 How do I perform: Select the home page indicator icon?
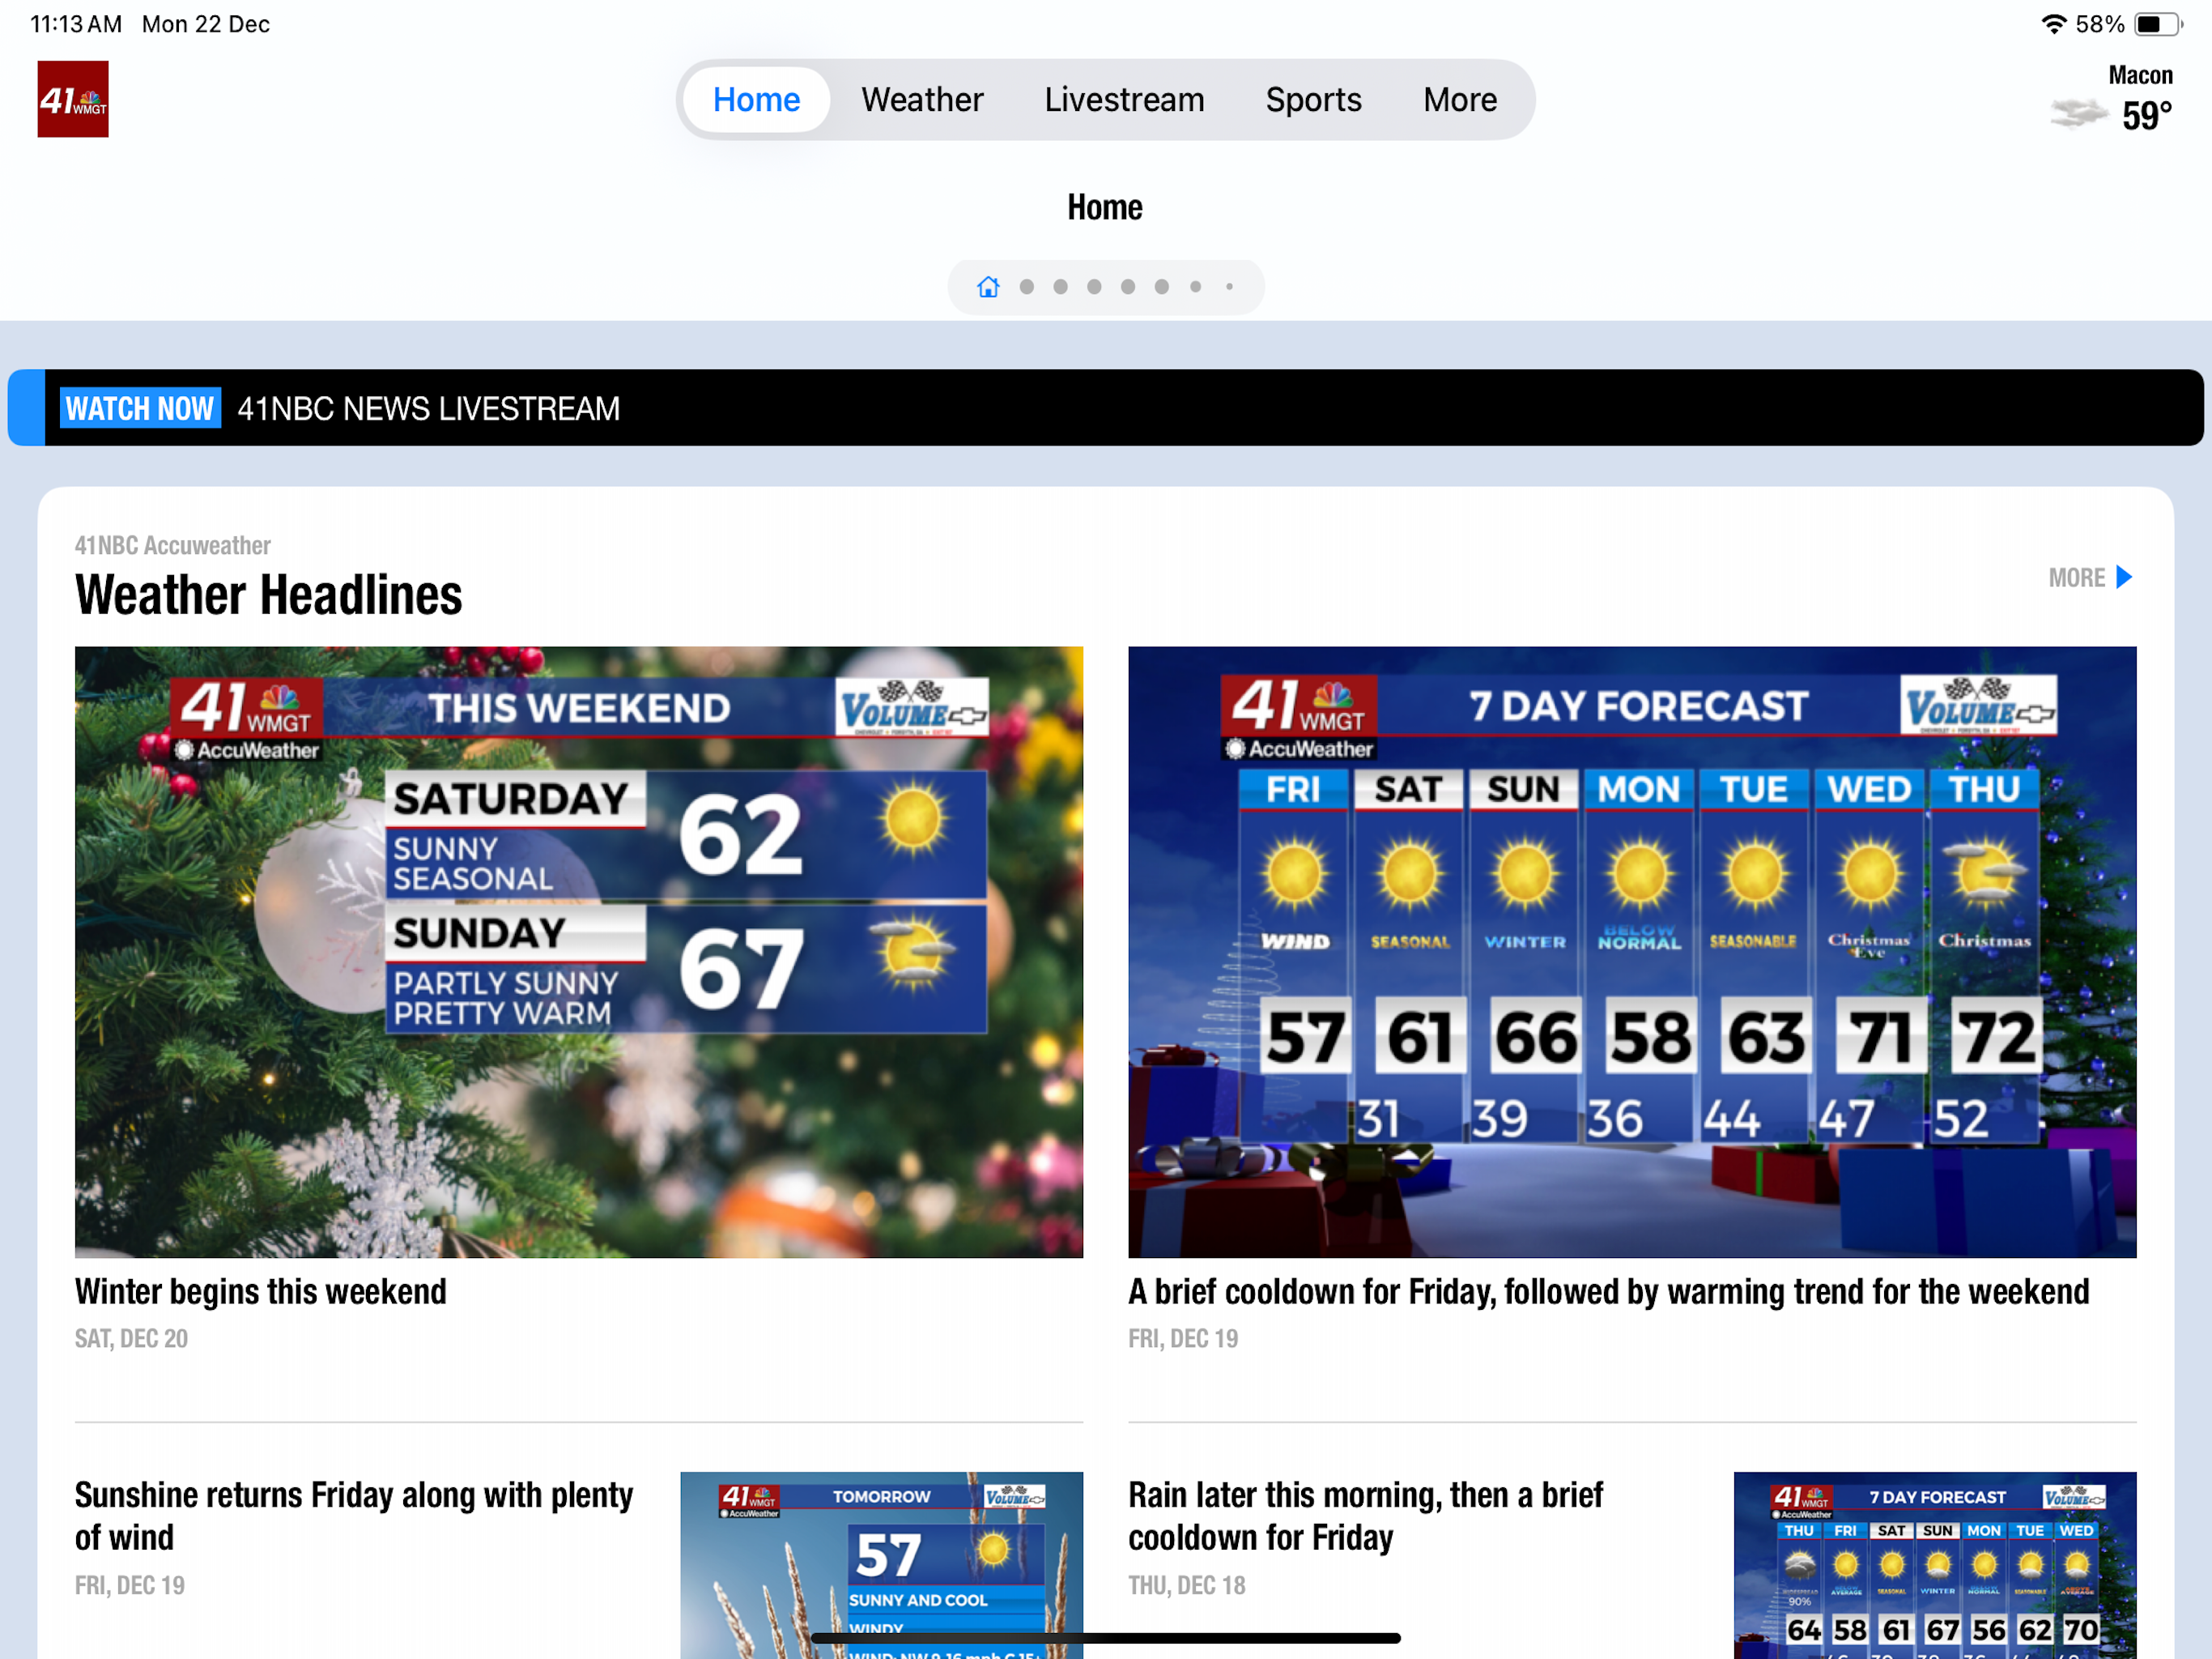tap(988, 288)
